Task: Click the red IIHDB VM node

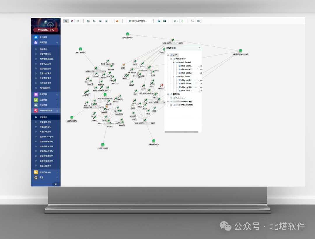Action: [x=162, y=85]
